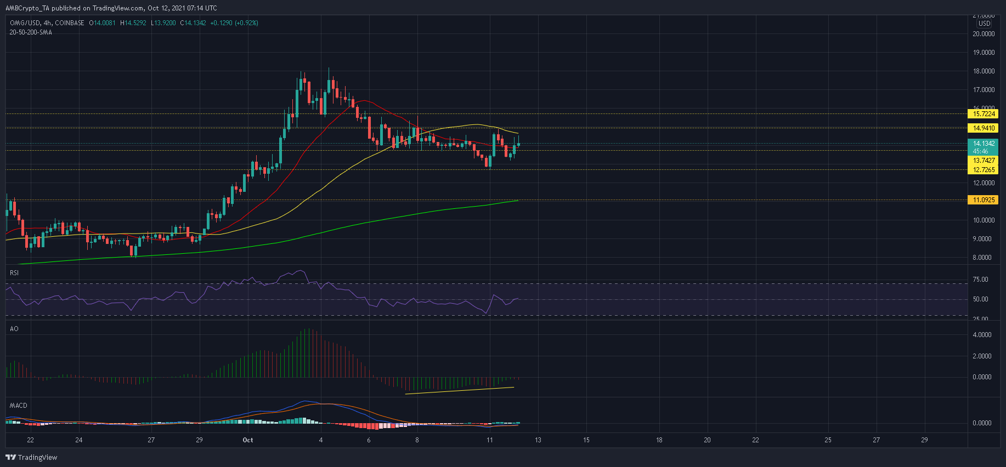
Task: Click the USD currency badge on price axis
Action: coord(985,24)
